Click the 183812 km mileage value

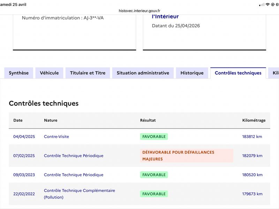pos(252,137)
